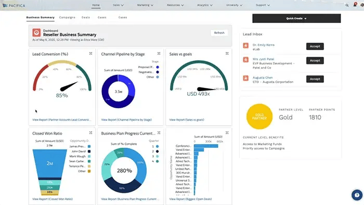This screenshot has height=205, width=364.
Task: Accept the lead Dr. Emily Kerns
Action: [x=315, y=46]
